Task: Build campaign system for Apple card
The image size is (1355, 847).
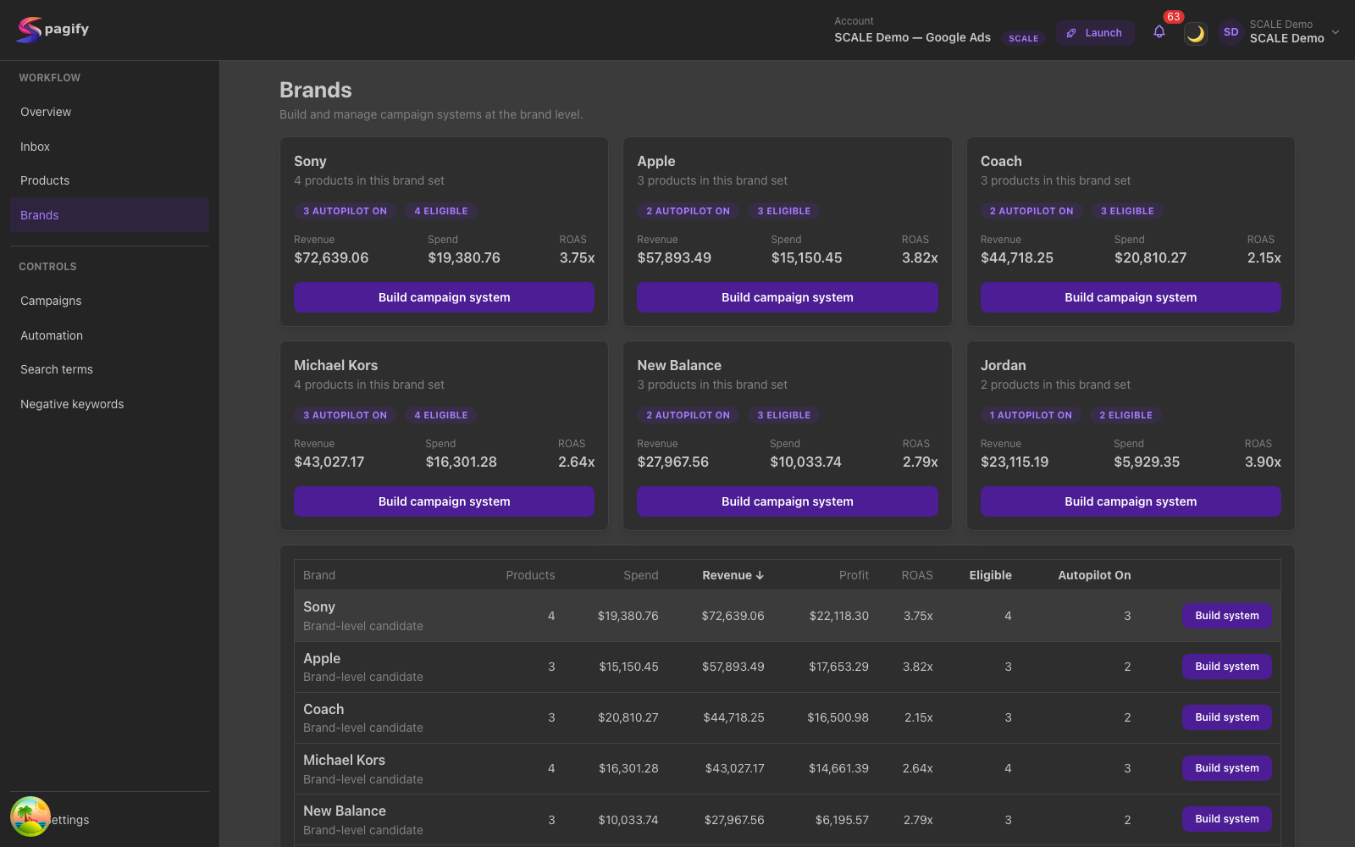Action: [787, 297]
